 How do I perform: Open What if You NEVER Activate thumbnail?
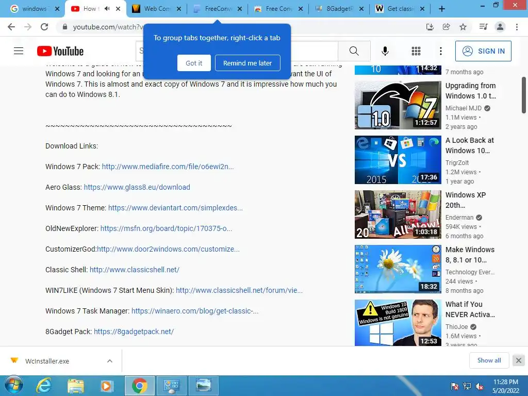pyautogui.click(x=398, y=323)
